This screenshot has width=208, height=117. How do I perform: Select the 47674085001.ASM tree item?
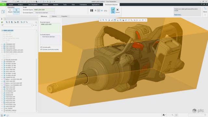click(x=10, y=91)
